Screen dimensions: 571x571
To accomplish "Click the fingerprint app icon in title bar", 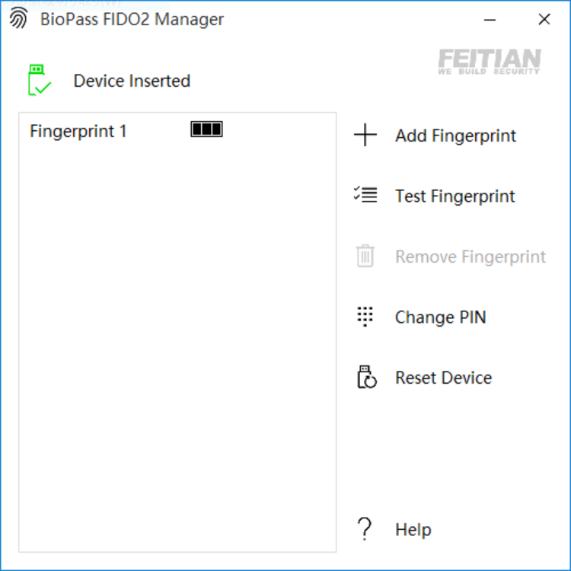I will pos(18,18).
